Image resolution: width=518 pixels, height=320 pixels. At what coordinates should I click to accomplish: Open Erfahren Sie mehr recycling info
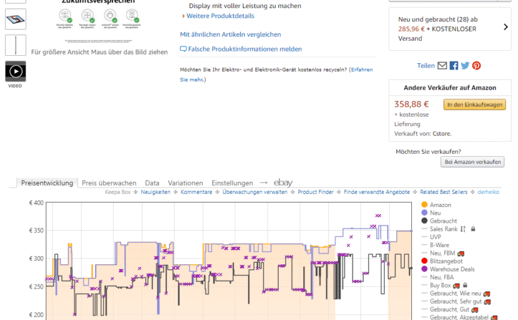tap(276, 74)
